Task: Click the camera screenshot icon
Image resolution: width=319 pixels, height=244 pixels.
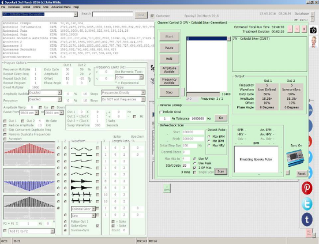Action: (x=313, y=31)
